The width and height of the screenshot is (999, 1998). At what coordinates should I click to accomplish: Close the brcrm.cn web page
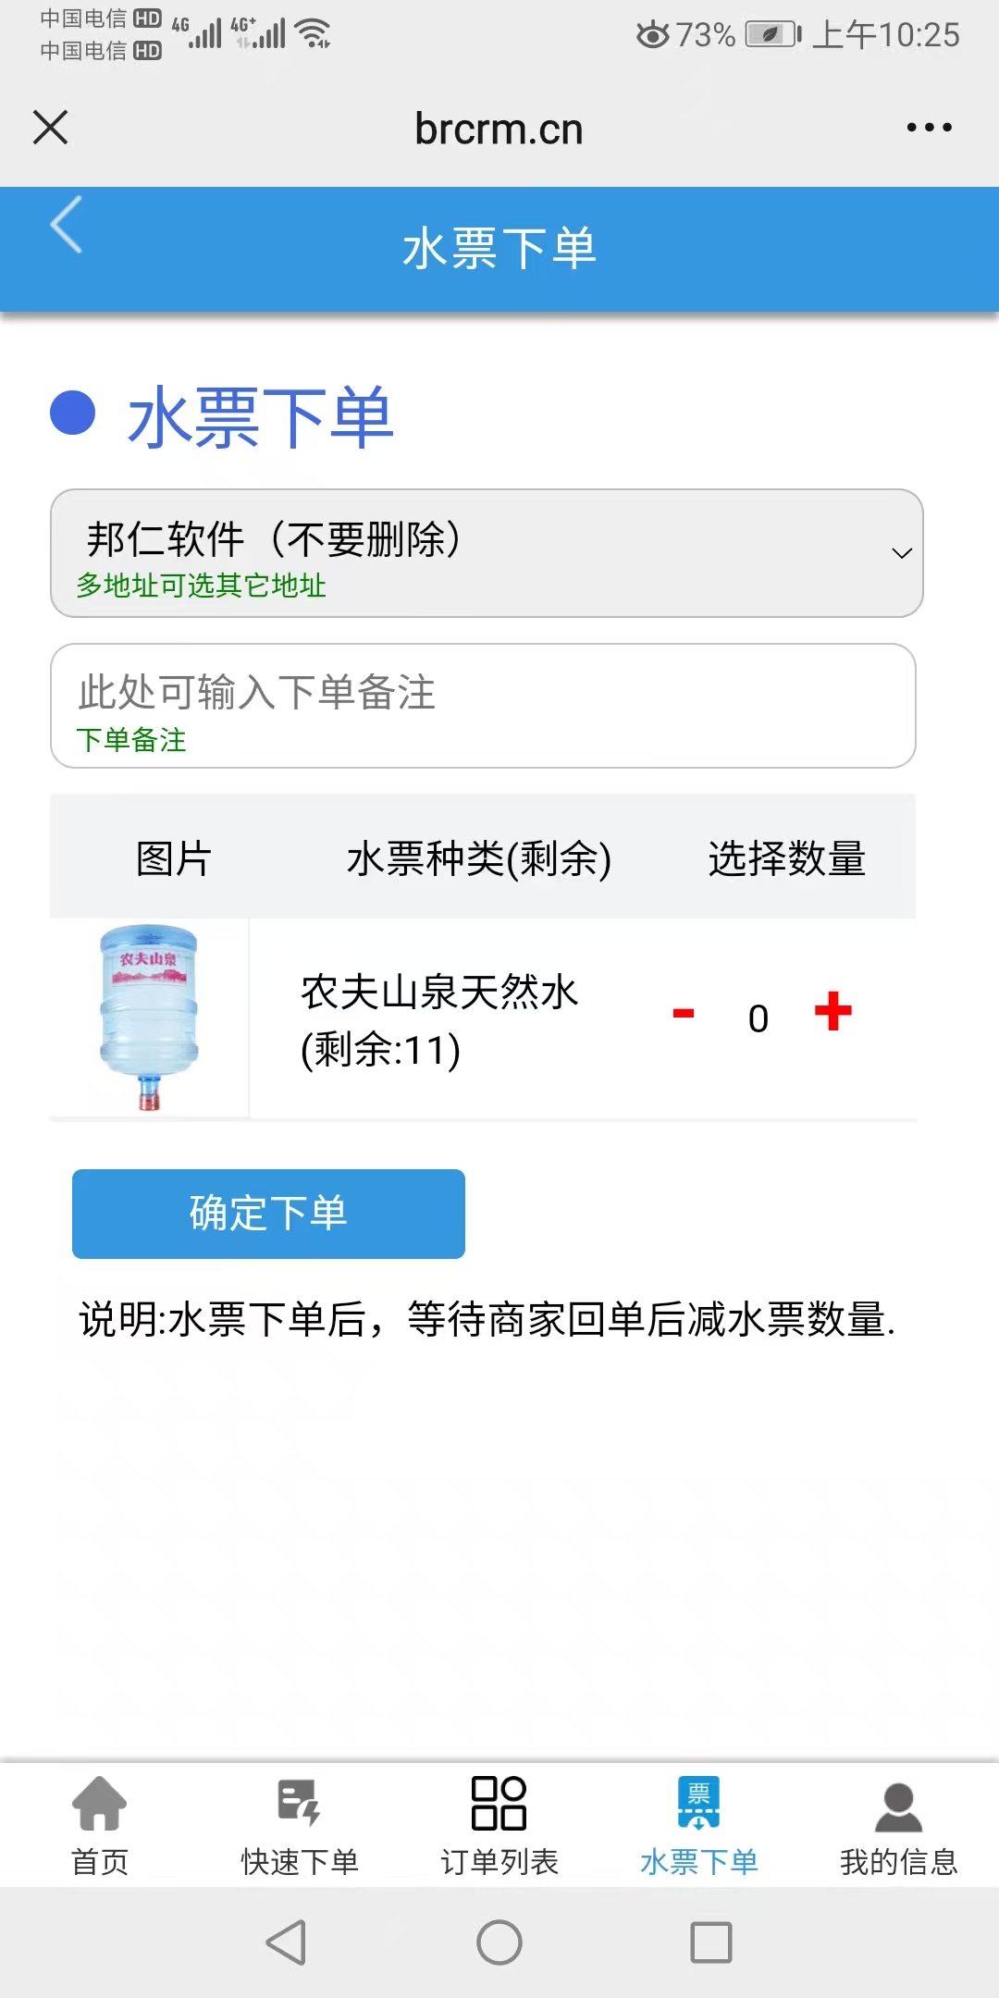[x=51, y=128]
